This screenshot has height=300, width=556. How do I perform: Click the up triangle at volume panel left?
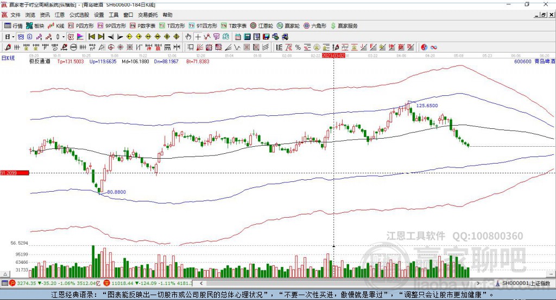pos(5,274)
